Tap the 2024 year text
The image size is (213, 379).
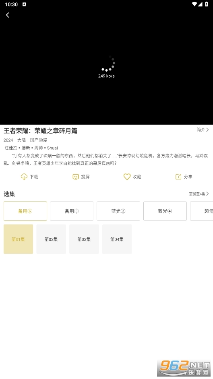point(8,140)
